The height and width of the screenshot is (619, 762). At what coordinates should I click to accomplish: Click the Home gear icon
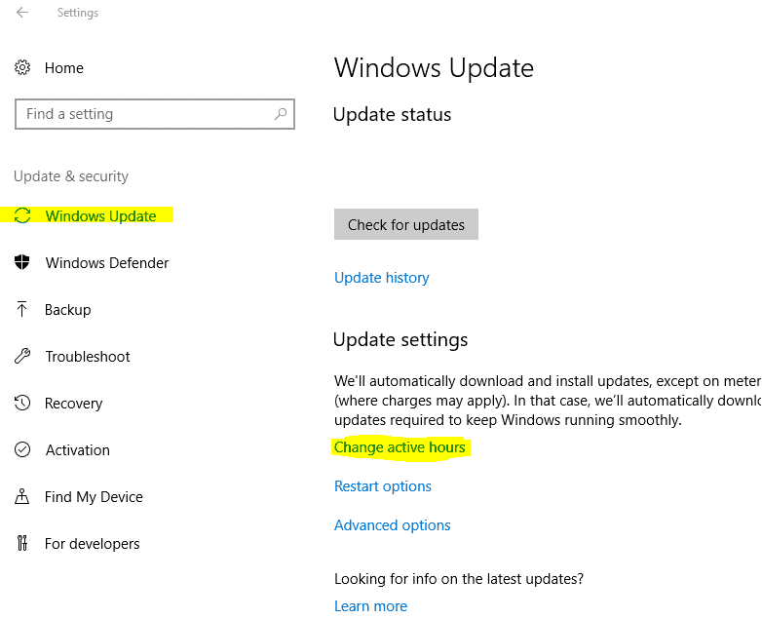(x=22, y=67)
